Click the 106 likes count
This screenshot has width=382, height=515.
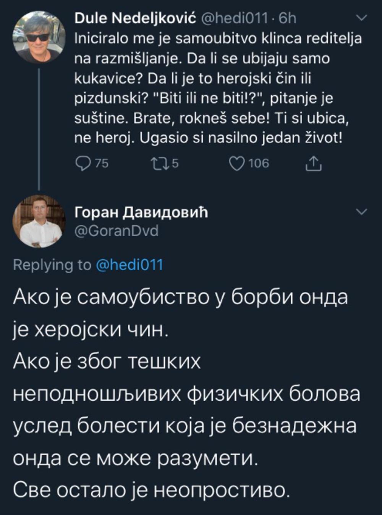[x=259, y=164]
